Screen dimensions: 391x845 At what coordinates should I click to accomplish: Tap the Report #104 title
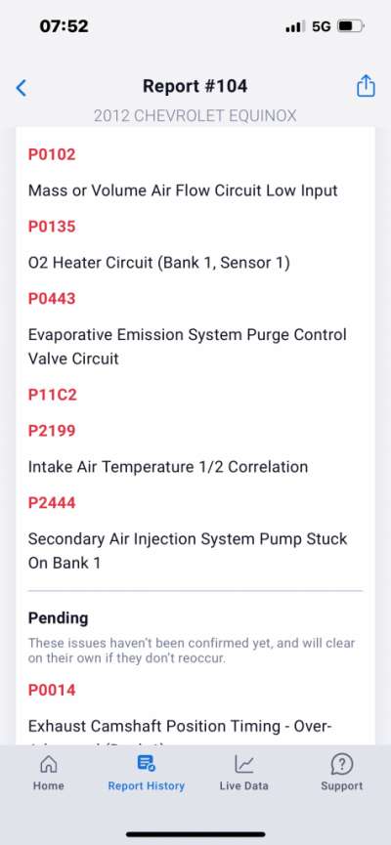click(195, 86)
